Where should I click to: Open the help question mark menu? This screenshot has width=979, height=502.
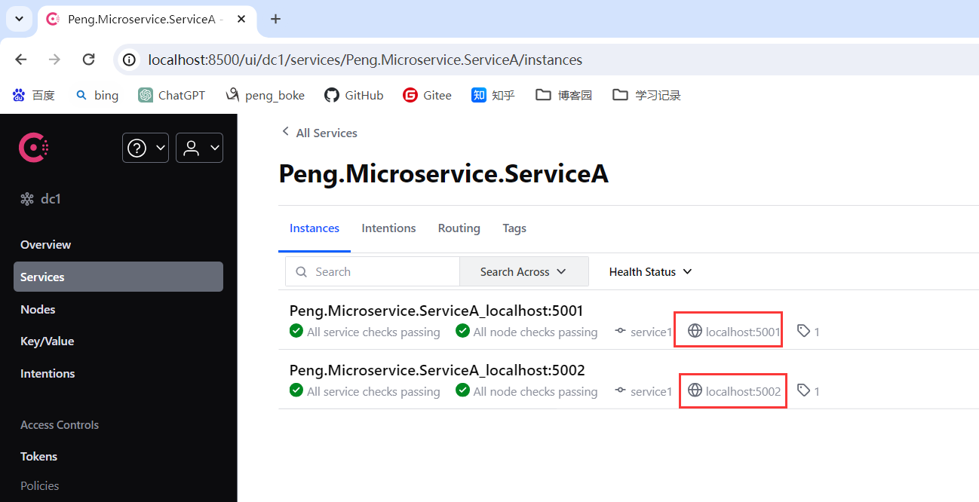tap(145, 148)
